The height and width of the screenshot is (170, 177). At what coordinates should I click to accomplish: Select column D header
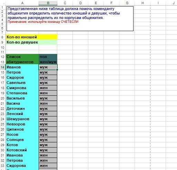pos(80,3)
